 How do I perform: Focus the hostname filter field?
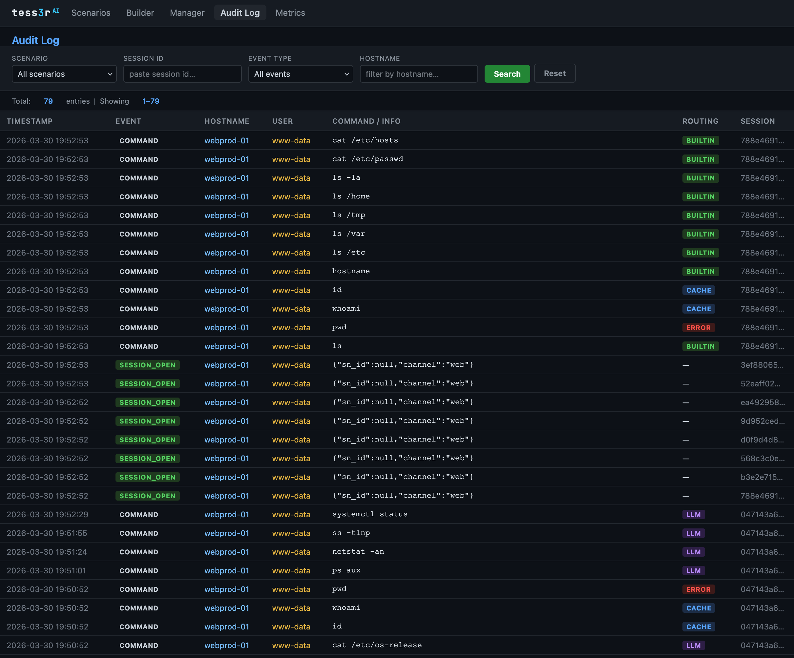click(x=419, y=74)
